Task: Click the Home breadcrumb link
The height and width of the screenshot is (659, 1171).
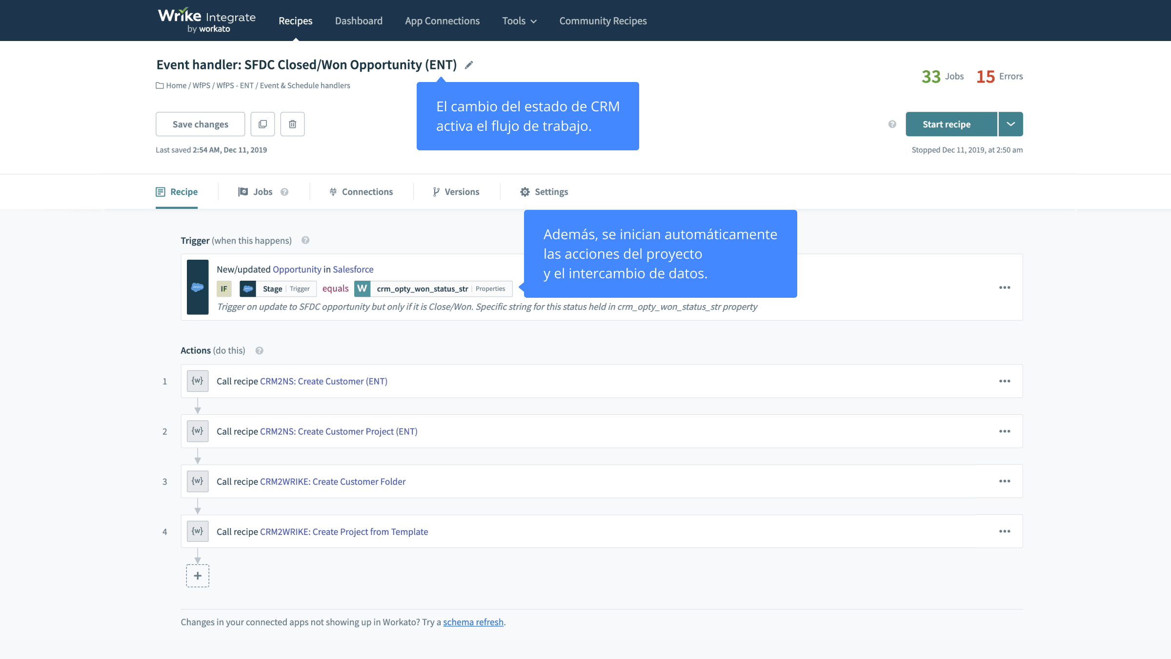Action: [176, 85]
